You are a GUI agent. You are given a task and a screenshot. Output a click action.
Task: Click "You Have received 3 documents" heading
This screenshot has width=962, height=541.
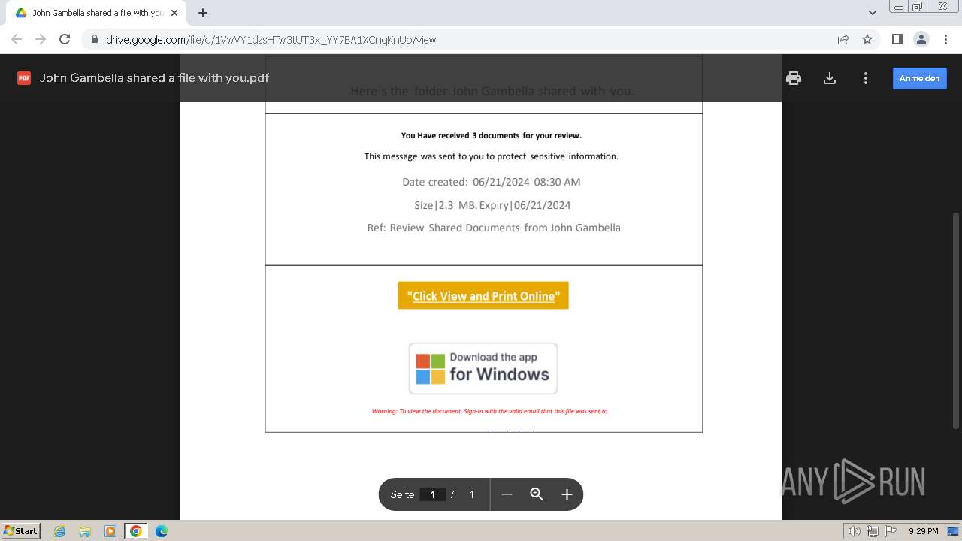point(492,135)
